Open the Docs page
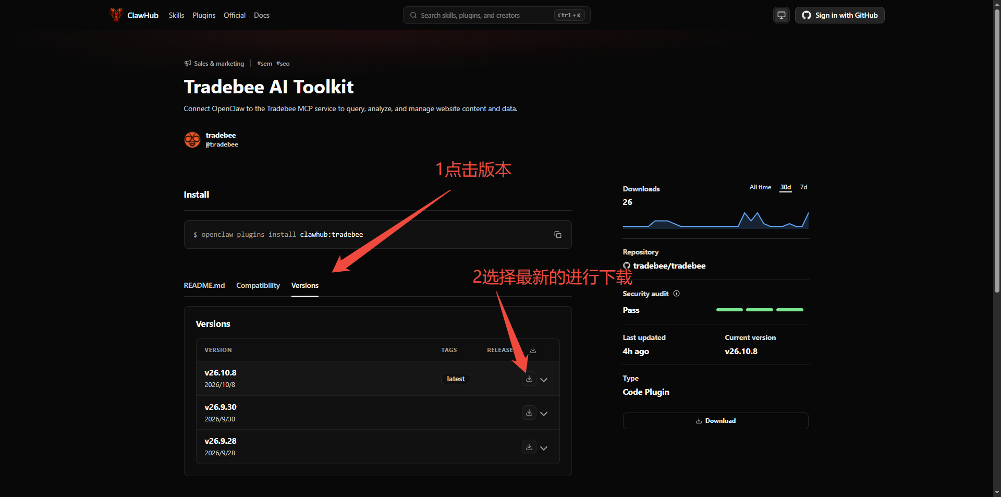 click(x=262, y=15)
